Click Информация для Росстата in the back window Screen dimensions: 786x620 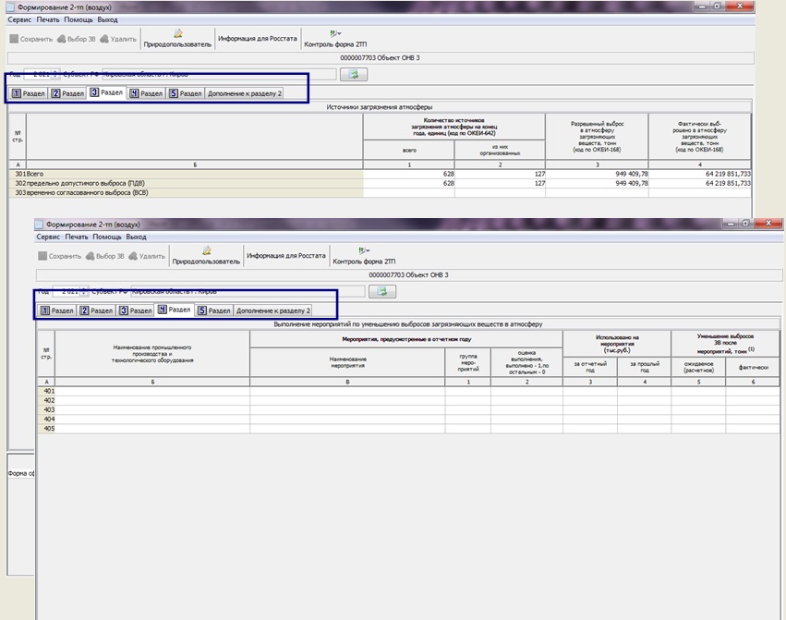pyautogui.click(x=258, y=39)
